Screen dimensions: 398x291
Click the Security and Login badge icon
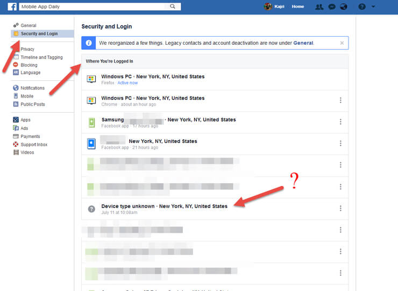(x=16, y=33)
